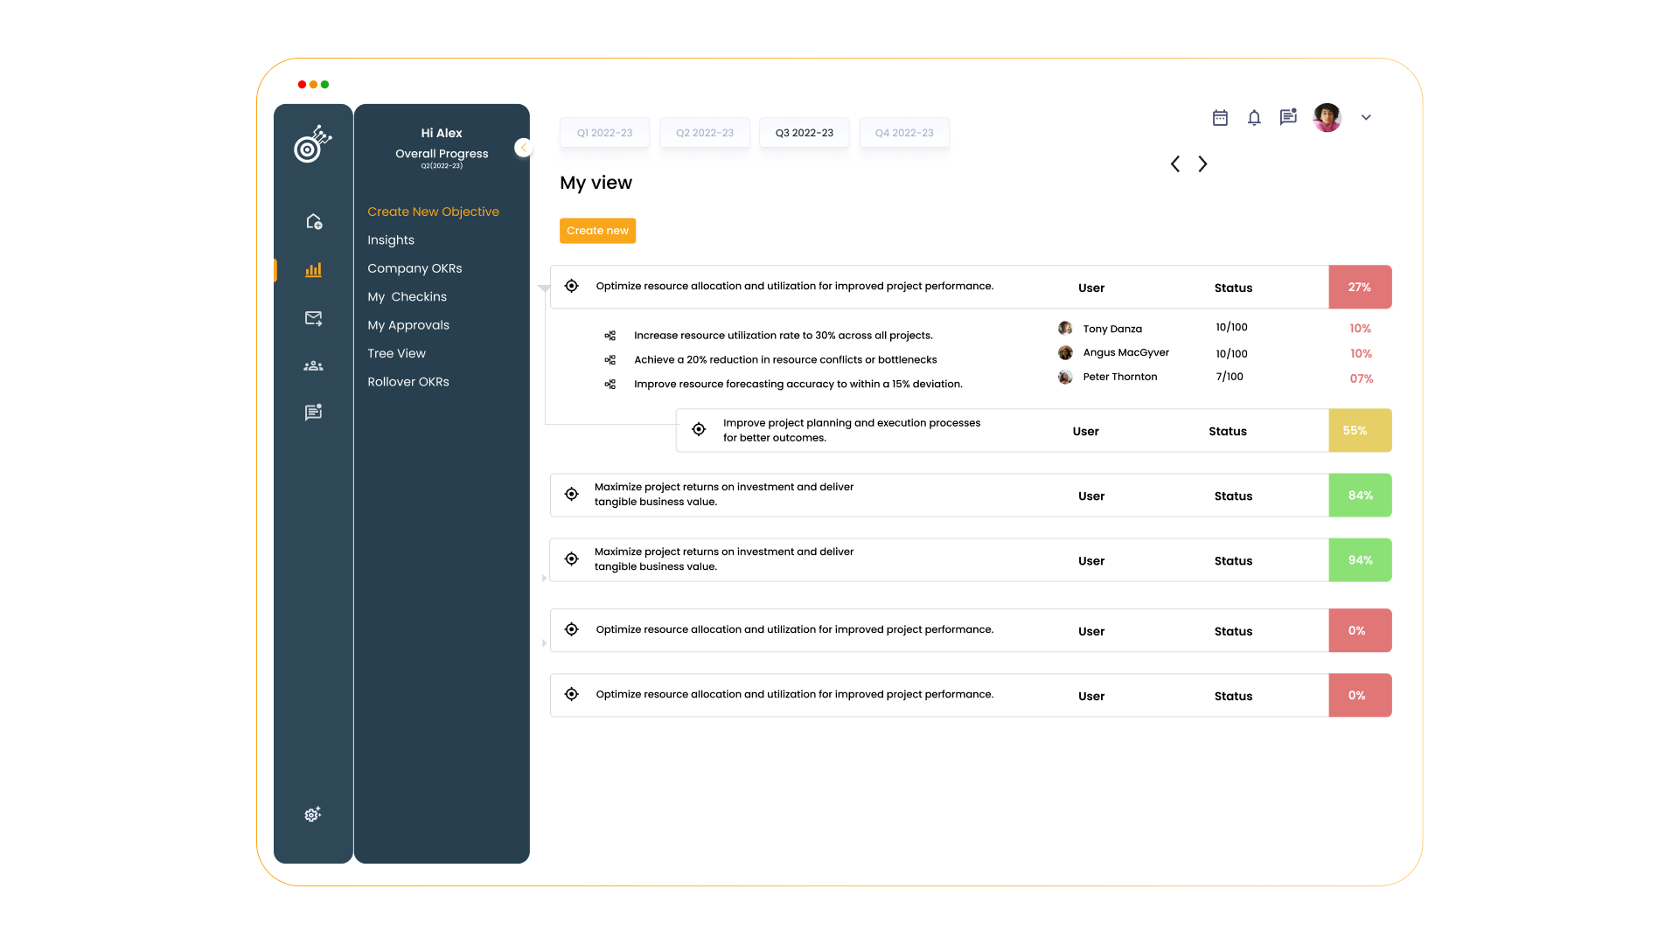1679x944 pixels.
Task: Collapse the sidebar with the chevron button
Action: click(523, 147)
